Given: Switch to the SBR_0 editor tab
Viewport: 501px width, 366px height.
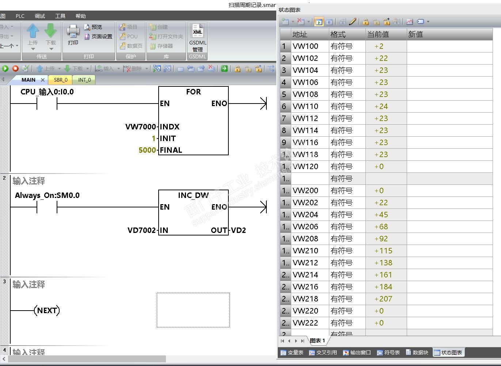Looking at the screenshot, I should (61, 80).
